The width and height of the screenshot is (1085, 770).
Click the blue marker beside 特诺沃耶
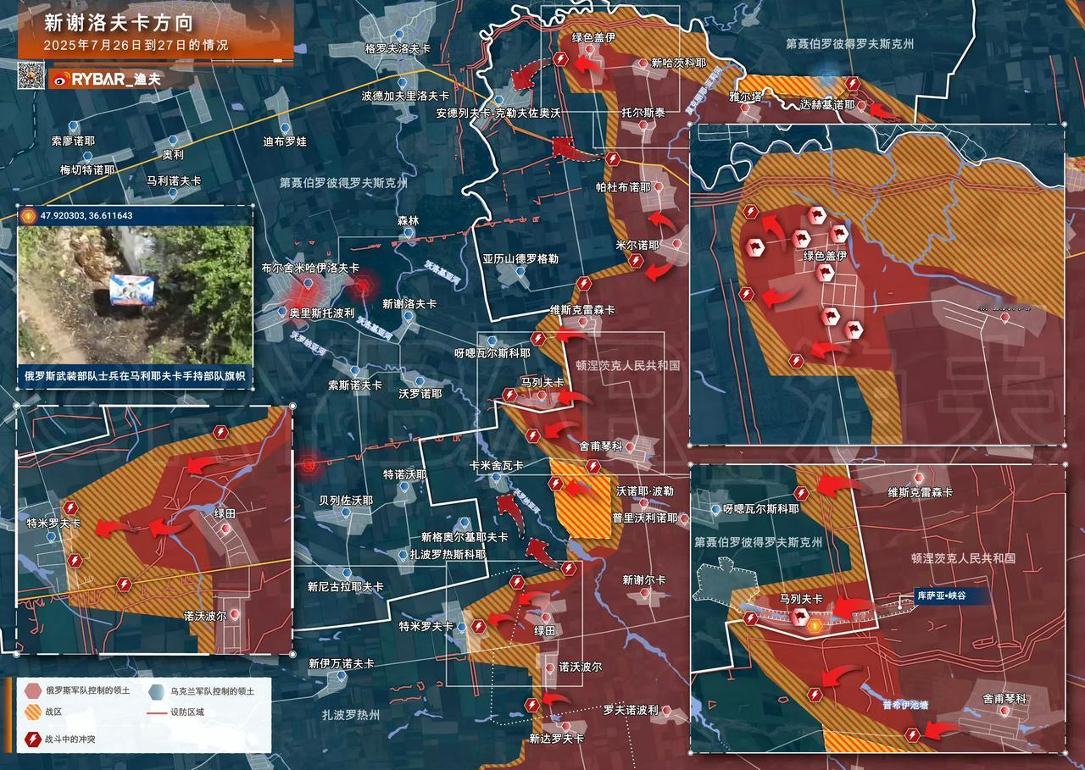coord(404,487)
